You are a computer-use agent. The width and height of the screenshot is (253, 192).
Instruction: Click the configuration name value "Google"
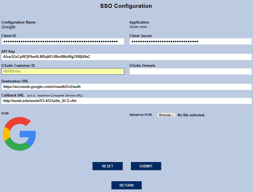pos(8,27)
